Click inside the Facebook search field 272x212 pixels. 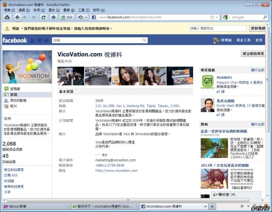coord(96,40)
